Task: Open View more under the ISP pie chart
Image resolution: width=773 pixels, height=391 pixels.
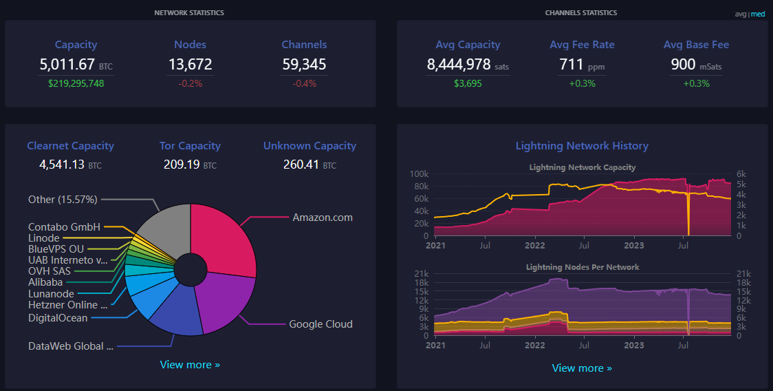Action: [x=190, y=365]
